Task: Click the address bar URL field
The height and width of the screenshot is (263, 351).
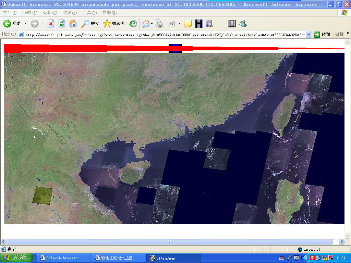Action: coord(165,35)
